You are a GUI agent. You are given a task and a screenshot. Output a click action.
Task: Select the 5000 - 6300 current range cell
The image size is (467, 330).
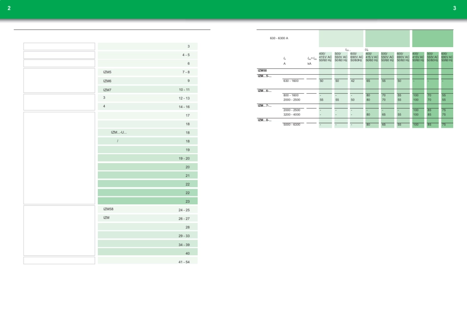click(x=292, y=125)
